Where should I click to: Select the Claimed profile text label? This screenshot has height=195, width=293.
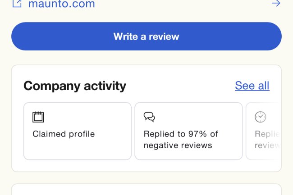64,134
